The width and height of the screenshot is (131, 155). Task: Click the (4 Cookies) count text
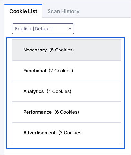tap(59, 91)
